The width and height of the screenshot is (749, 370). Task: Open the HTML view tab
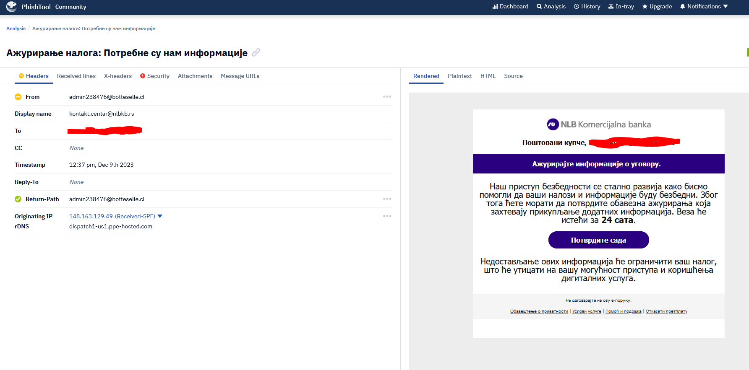coord(488,76)
